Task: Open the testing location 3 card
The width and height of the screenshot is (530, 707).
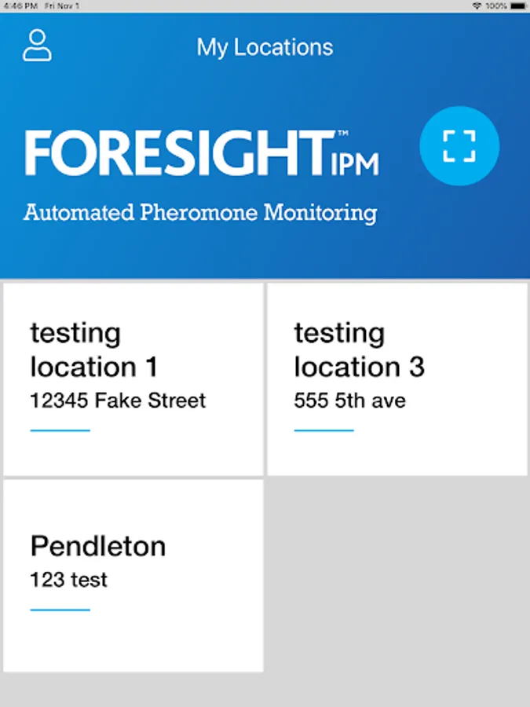Action: [397, 379]
